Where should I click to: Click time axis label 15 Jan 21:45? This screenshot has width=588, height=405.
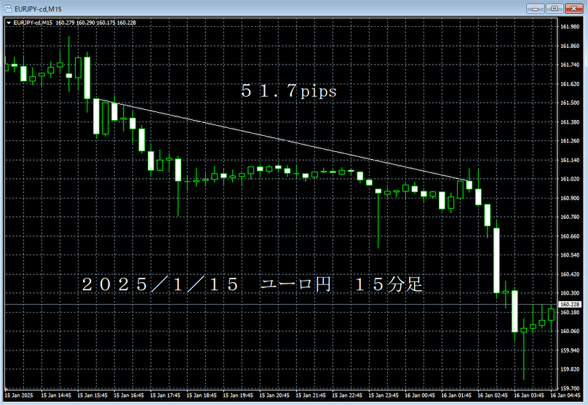(x=311, y=396)
